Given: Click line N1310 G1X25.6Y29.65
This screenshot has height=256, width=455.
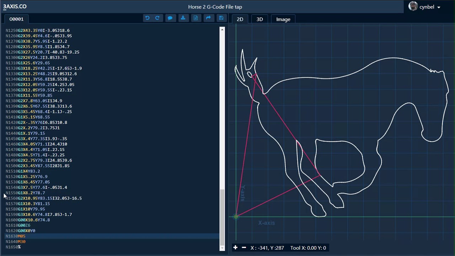Looking at the screenshot, I should coord(28,63).
